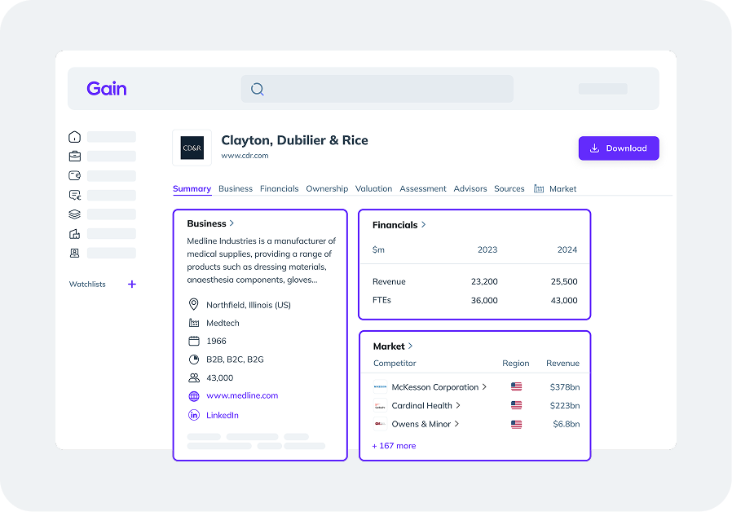Click the Cardinal Health logo icon

coord(380,405)
